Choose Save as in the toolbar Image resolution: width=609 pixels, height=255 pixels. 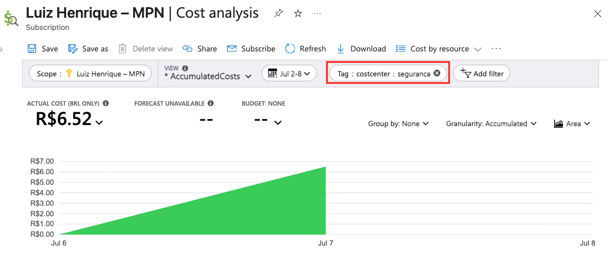(88, 49)
